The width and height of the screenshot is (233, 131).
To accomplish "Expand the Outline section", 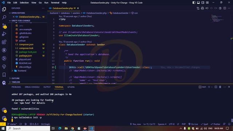I will coord(15,78).
